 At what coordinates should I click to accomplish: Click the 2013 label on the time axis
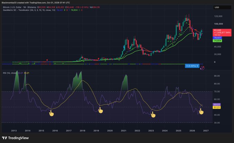pos(14,131)
